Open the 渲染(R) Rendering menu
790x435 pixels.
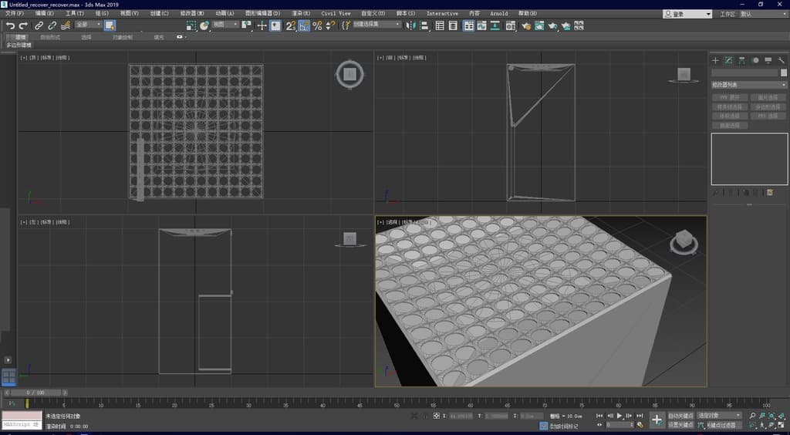tap(302, 13)
